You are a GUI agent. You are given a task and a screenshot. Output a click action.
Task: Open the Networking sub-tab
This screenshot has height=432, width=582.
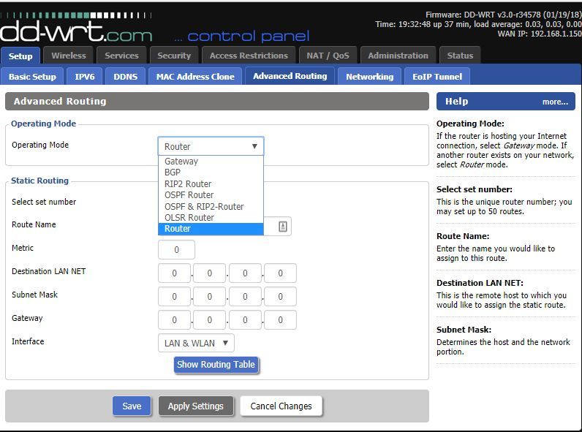(x=370, y=77)
